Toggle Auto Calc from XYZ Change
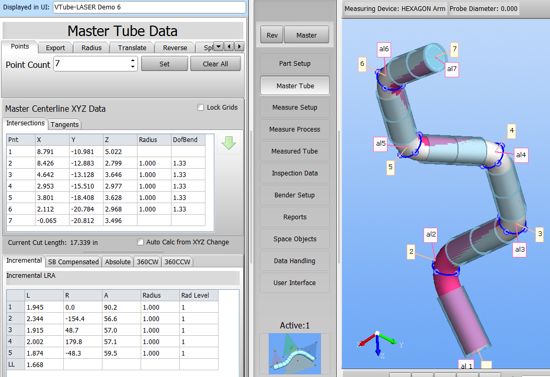This screenshot has width=550, height=377. tap(140, 242)
